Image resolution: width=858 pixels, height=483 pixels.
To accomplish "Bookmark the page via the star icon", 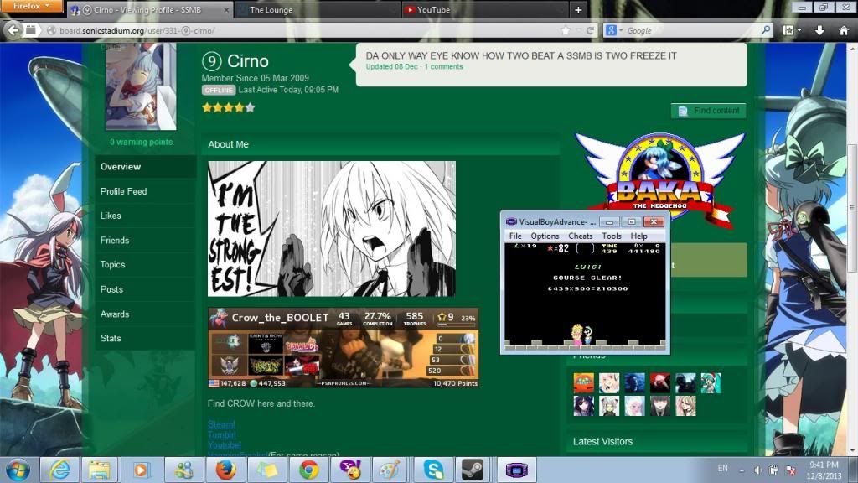I will click(566, 29).
